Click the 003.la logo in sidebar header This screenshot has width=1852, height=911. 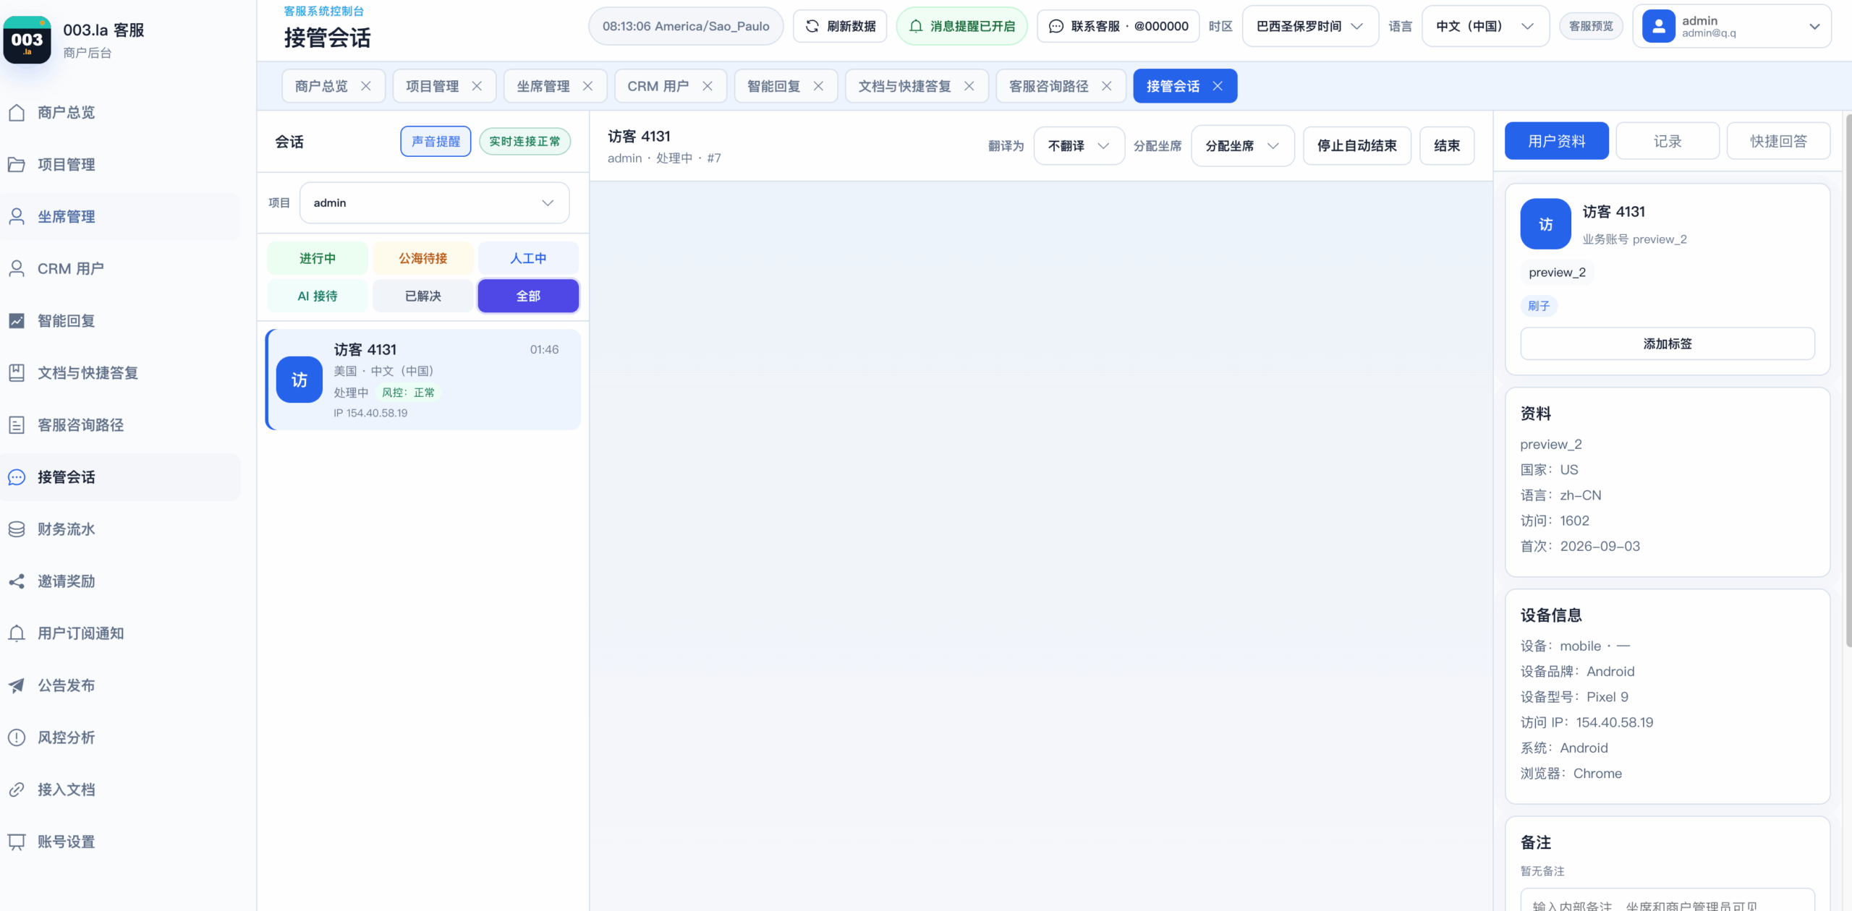coord(27,40)
